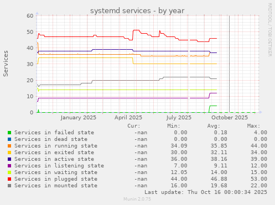Click the exited state avg value 32.11
This screenshot has width=275, height=205.
pos(219,153)
